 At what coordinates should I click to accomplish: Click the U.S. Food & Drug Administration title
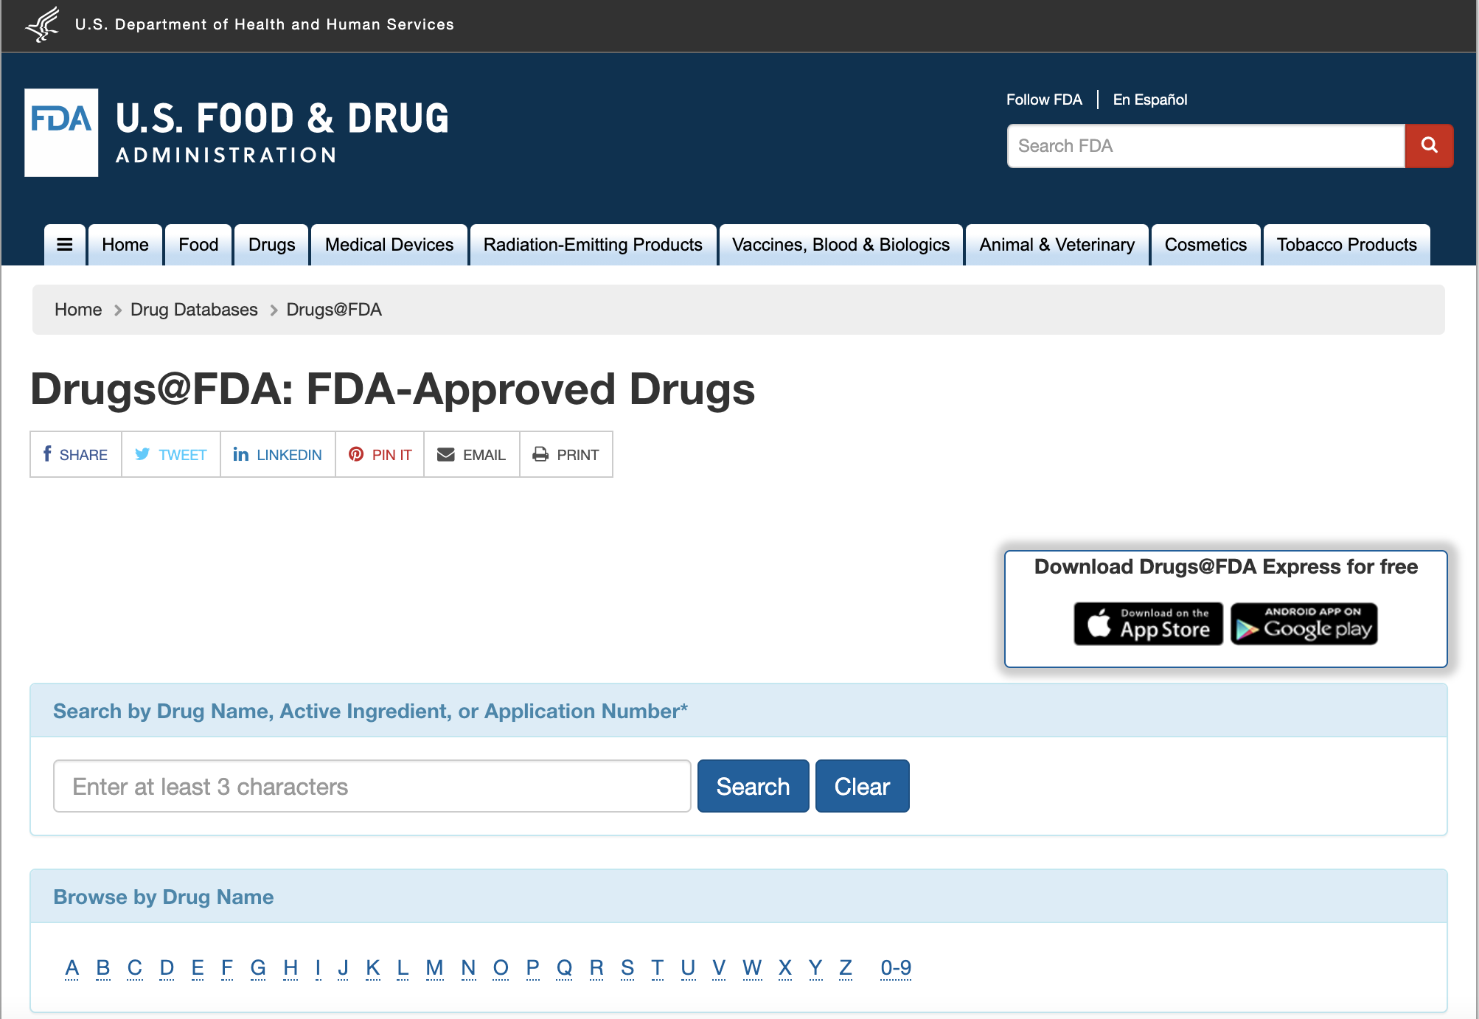pyautogui.click(x=282, y=133)
